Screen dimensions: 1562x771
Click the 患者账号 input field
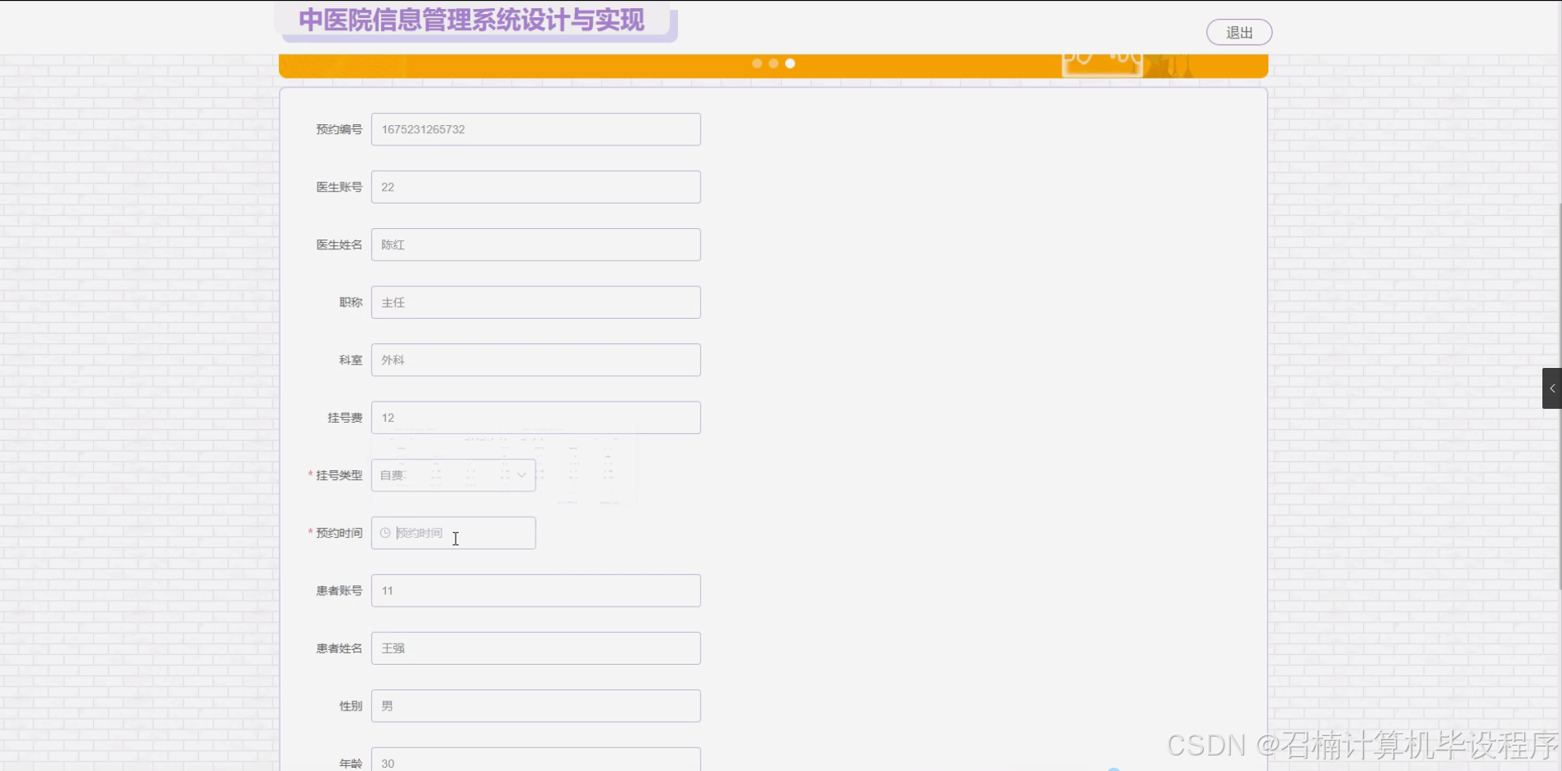(x=536, y=590)
